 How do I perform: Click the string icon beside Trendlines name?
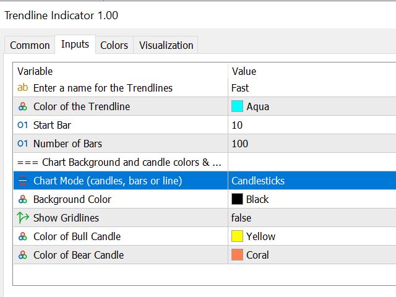pyautogui.click(x=23, y=88)
